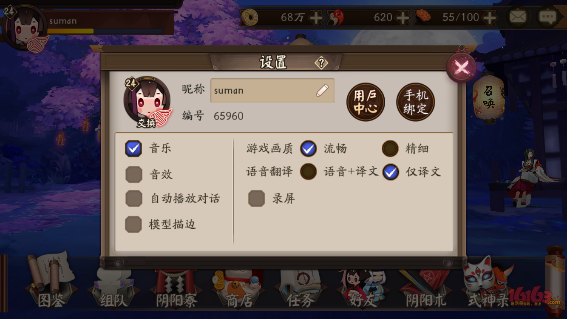Screen dimensions: 567x319
Task: Disable the 音乐 music checkbox
Action: (x=133, y=148)
